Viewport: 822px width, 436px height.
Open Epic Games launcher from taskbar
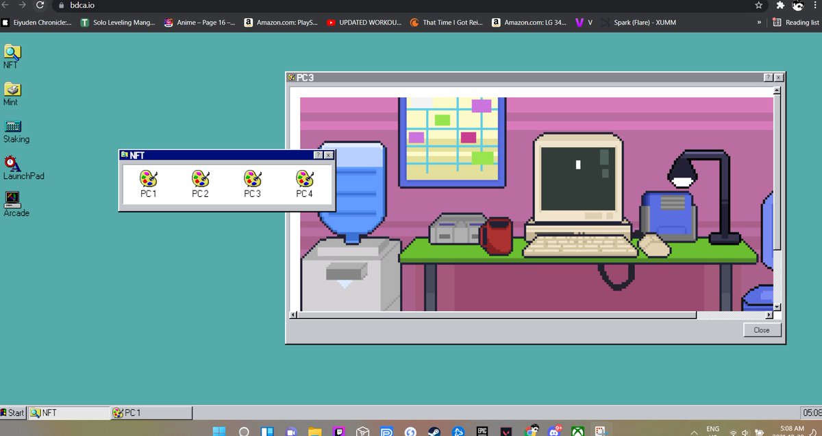click(482, 432)
